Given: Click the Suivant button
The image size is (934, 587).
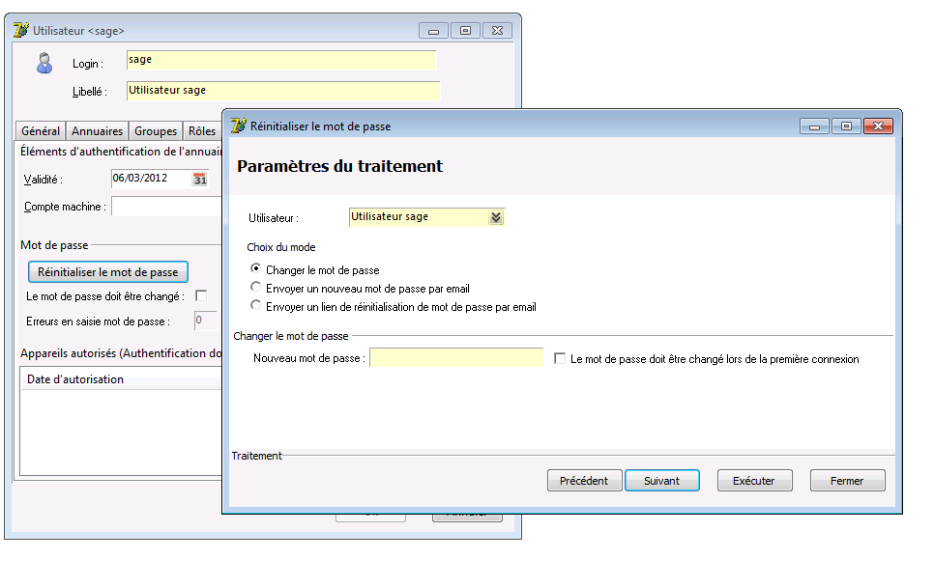Looking at the screenshot, I should 661,481.
